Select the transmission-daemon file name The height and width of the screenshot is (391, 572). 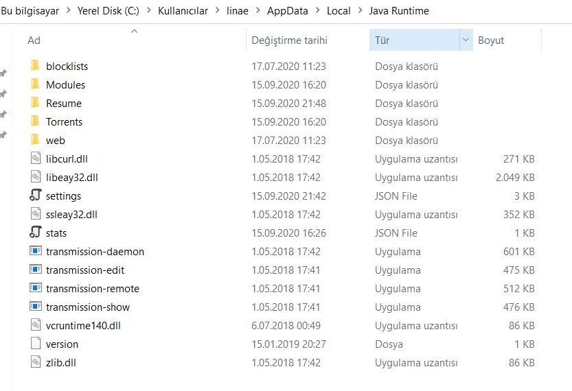pyautogui.click(x=95, y=252)
